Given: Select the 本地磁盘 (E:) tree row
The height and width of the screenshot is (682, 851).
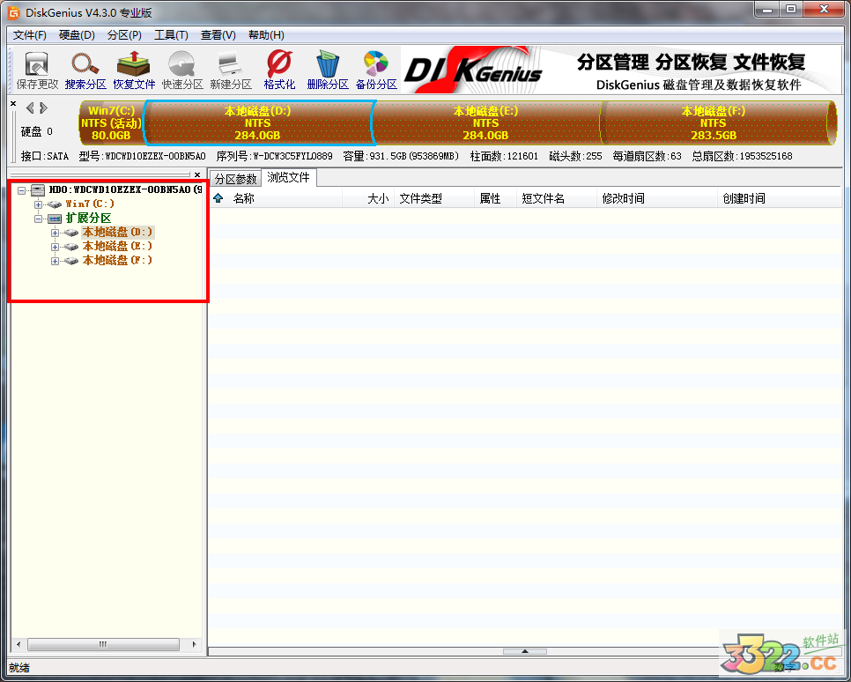Looking at the screenshot, I should (117, 247).
